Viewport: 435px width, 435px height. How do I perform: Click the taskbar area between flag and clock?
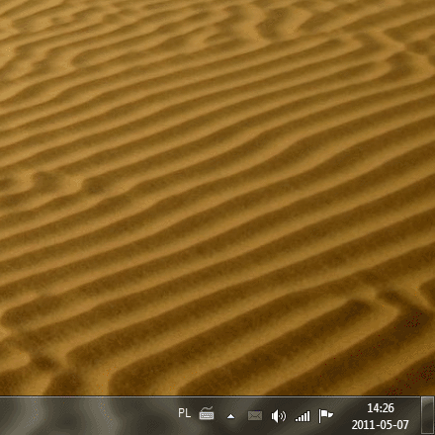[x=343, y=416]
